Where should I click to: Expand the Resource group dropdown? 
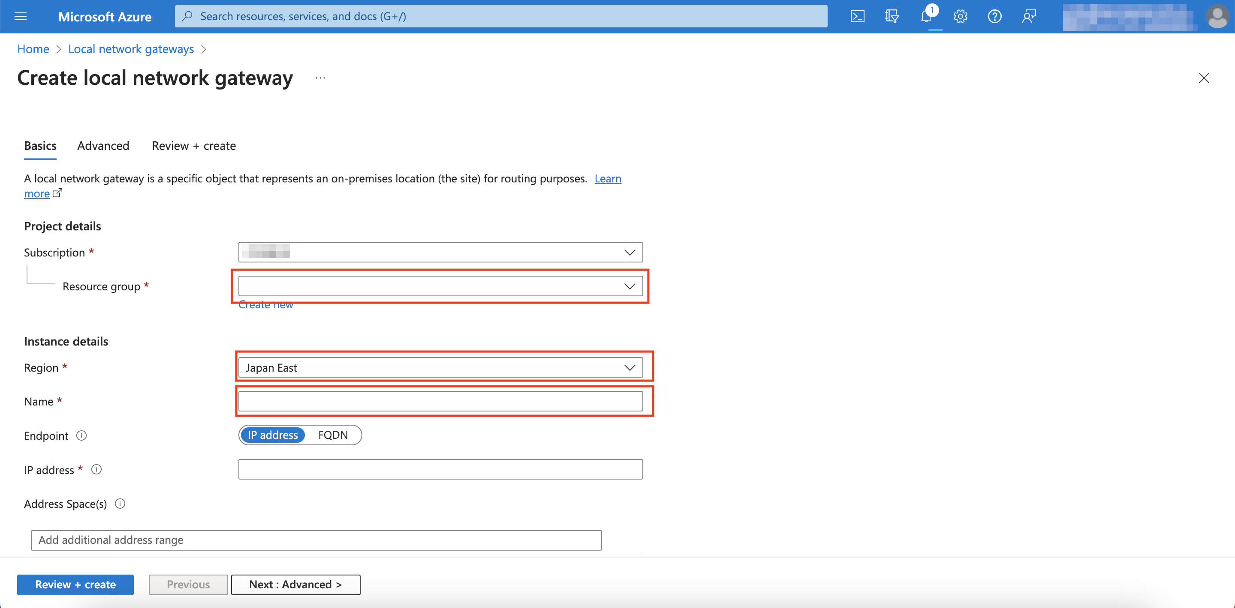[x=440, y=286]
